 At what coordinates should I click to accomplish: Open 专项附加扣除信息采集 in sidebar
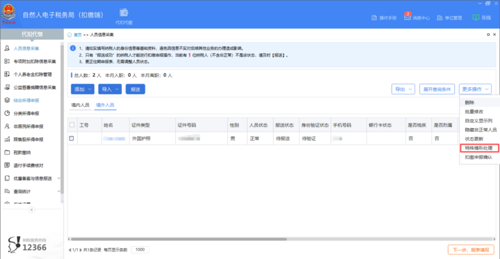coord(34,62)
